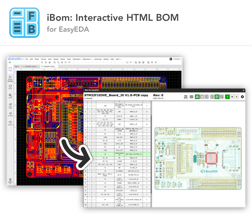Image resolution: width=252 pixels, height=219 pixels.
Task: Tick the second checkbox in the F1 row
Action: point(94,116)
